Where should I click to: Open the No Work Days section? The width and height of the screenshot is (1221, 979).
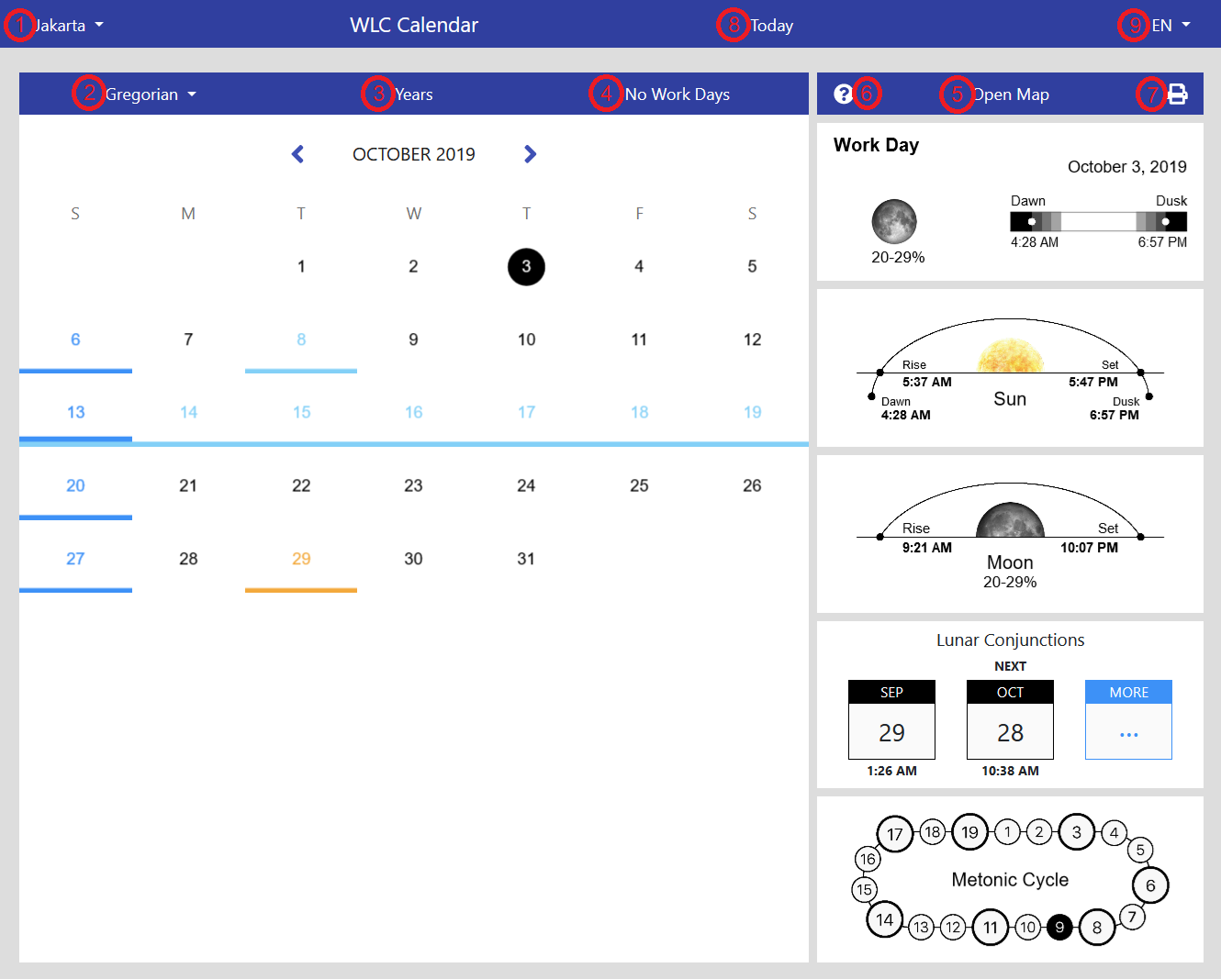coord(677,94)
